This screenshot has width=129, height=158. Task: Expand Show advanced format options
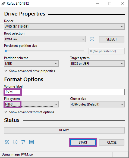coord(29,112)
